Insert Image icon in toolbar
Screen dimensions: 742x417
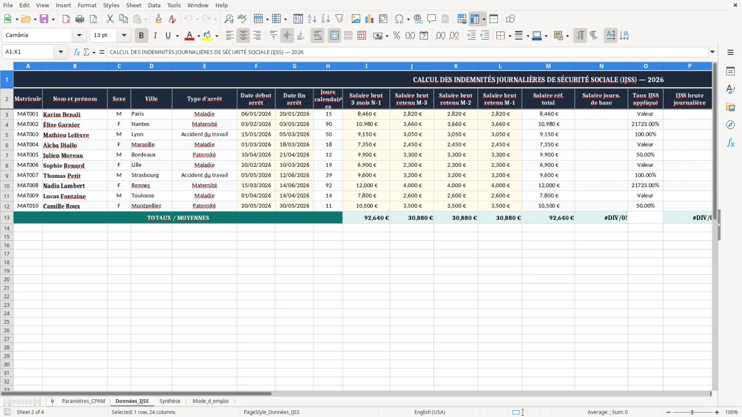(x=356, y=19)
